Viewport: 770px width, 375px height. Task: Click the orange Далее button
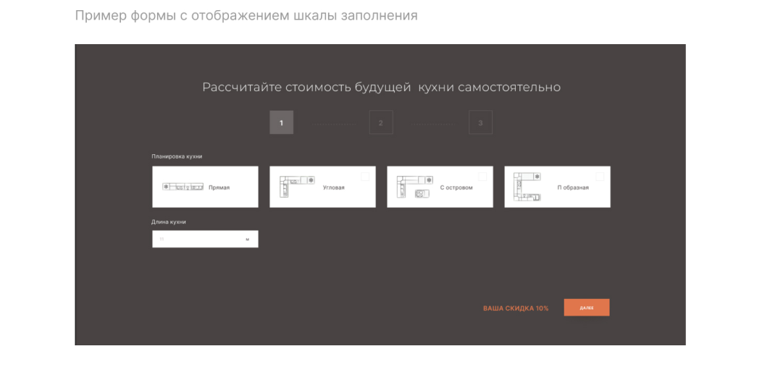(586, 307)
